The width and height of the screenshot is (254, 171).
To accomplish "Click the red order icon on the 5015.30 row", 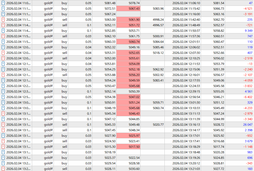I will [3, 147].
